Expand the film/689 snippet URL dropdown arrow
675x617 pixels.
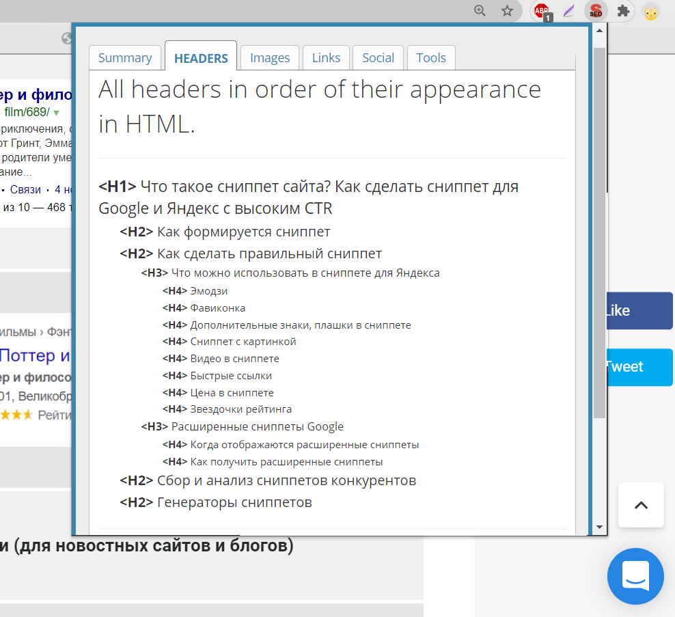[56, 113]
